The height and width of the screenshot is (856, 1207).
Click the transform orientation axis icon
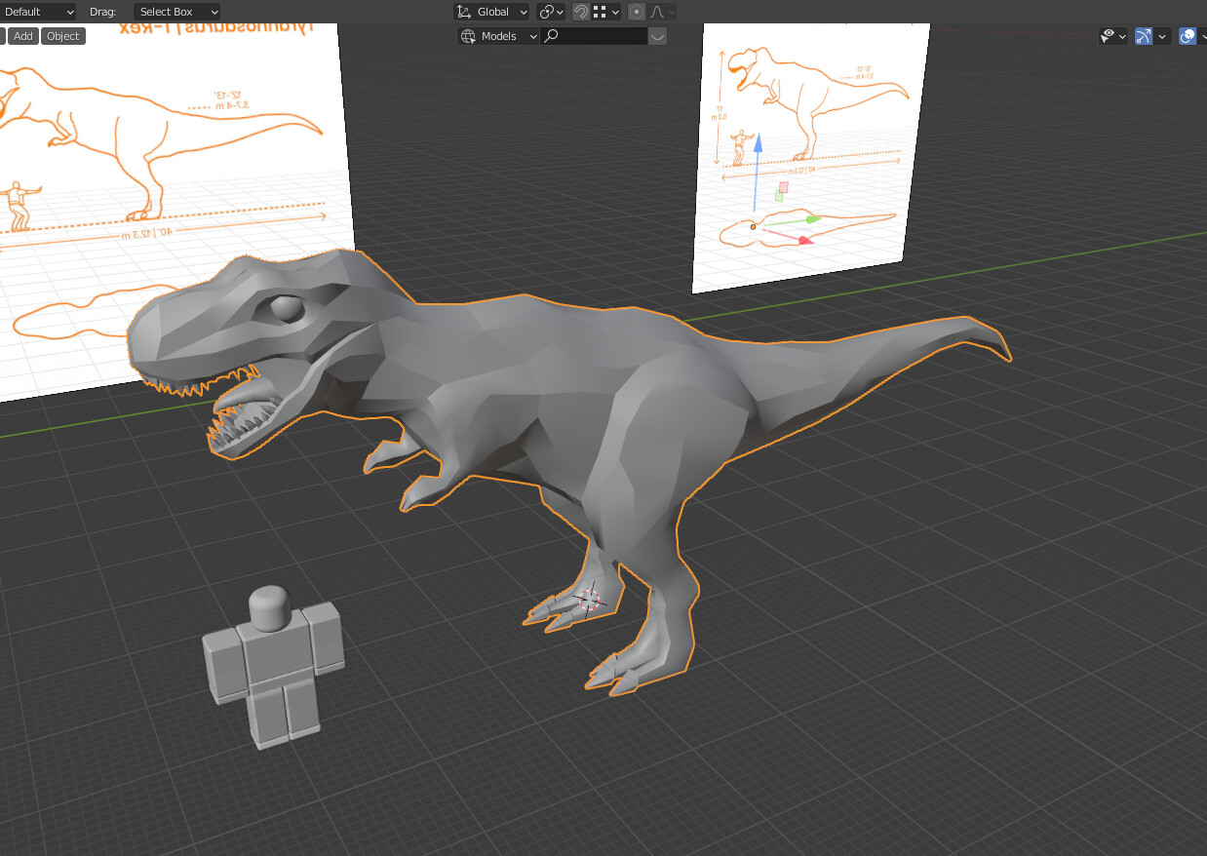[x=465, y=12]
